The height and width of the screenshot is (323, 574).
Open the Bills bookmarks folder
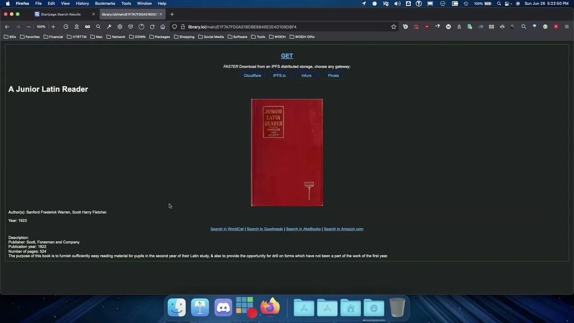pos(10,37)
